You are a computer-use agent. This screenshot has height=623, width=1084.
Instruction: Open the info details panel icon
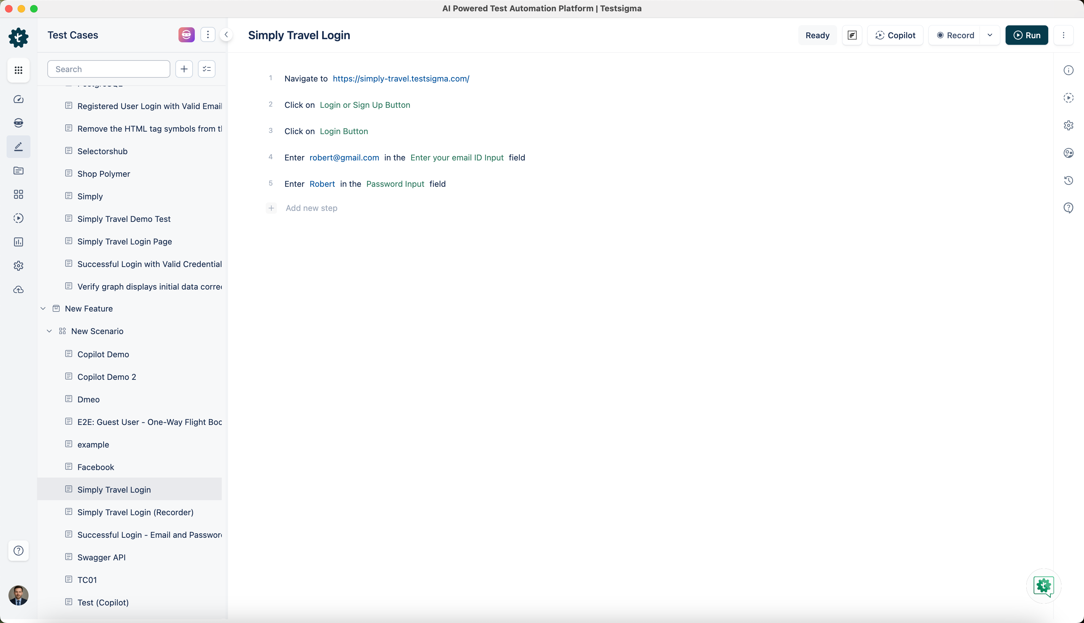tap(1069, 70)
